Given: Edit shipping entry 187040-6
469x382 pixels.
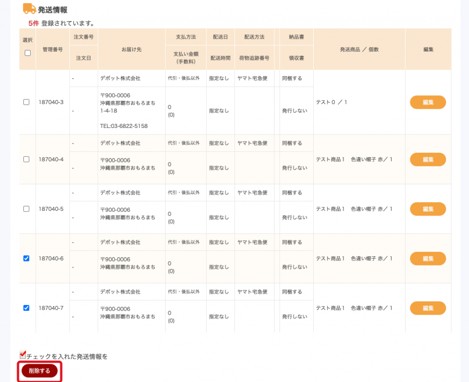Looking at the screenshot, I should click(428, 258).
